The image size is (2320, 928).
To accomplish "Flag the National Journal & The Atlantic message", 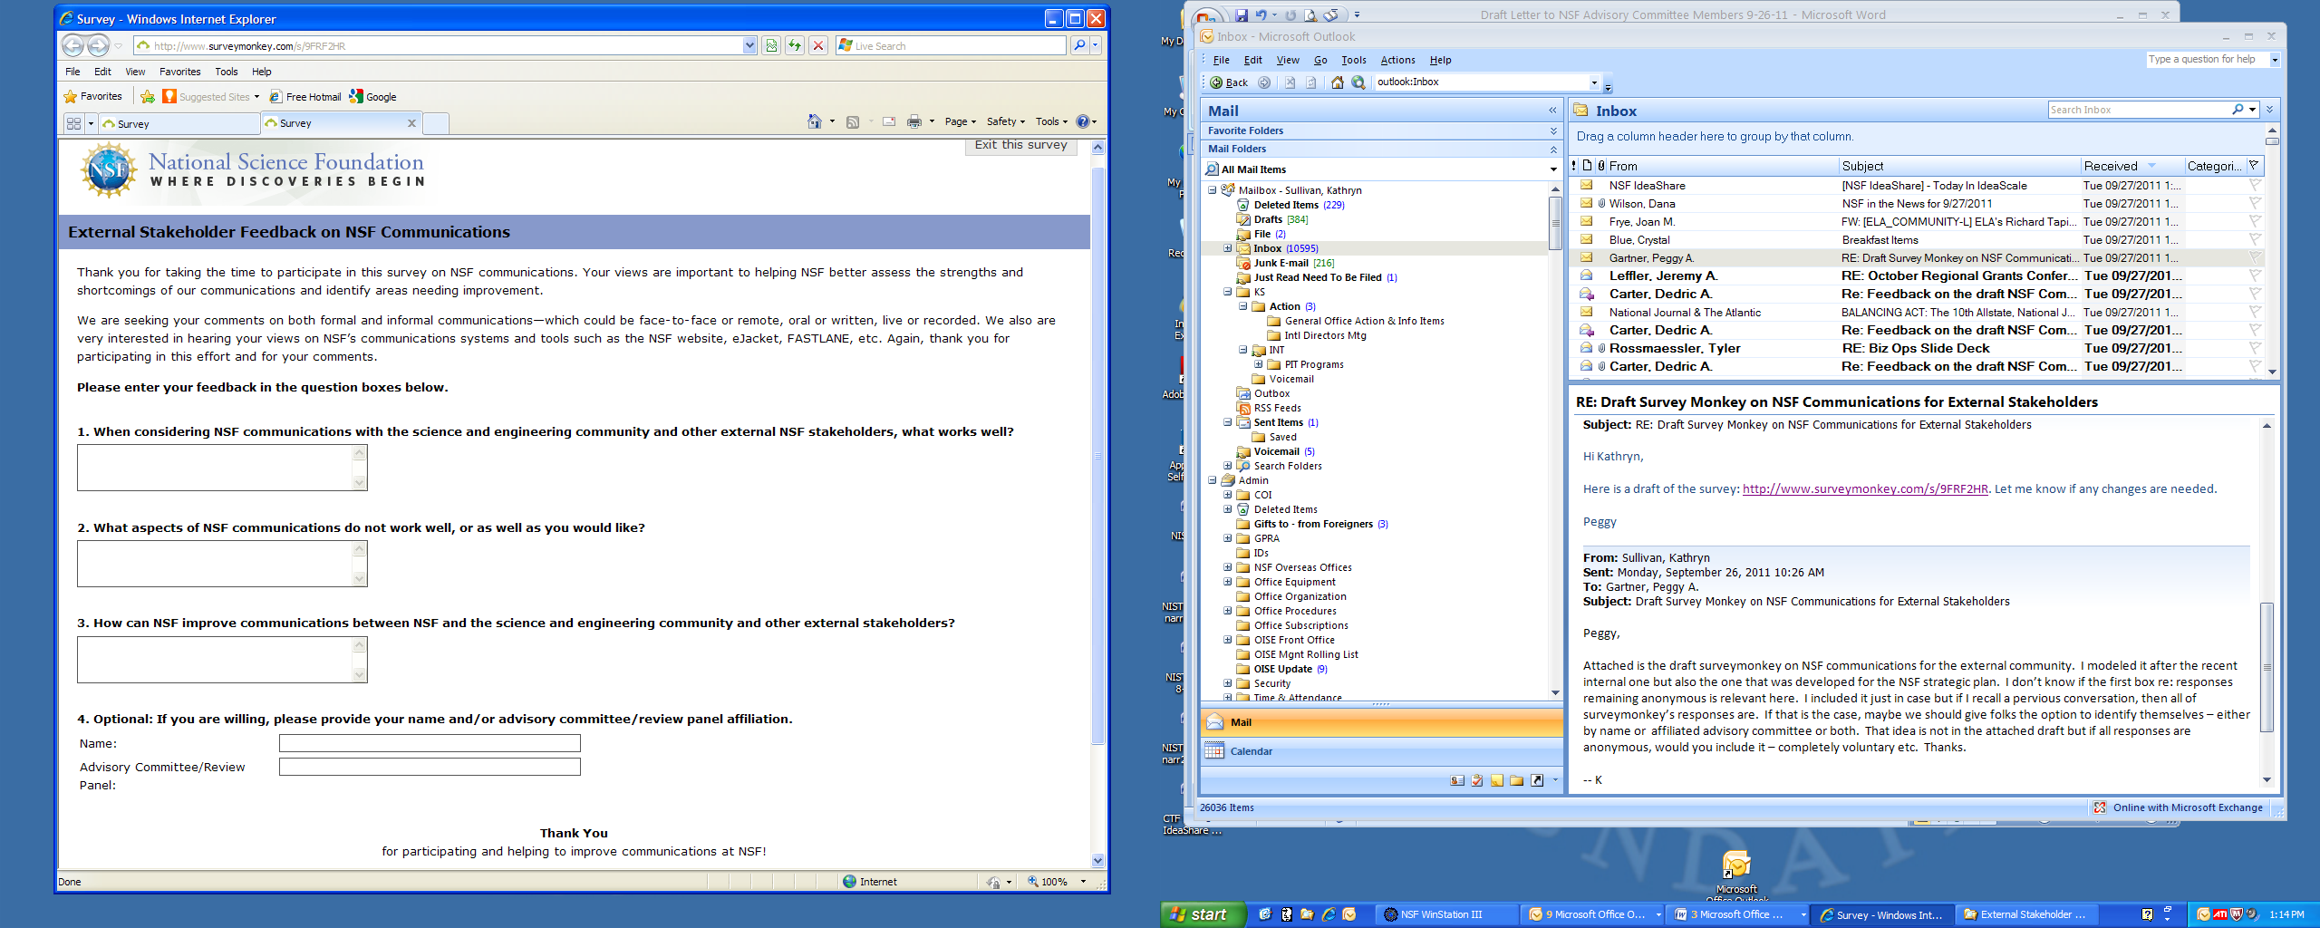I will coord(2255,313).
